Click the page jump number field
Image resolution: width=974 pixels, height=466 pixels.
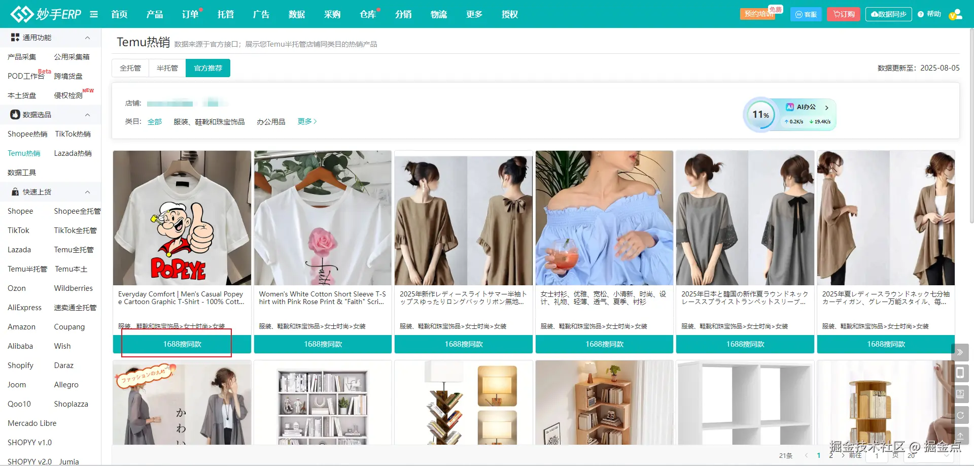pyautogui.click(x=877, y=455)
